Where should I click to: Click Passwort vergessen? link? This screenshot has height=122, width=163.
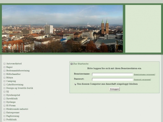(142, 79)
